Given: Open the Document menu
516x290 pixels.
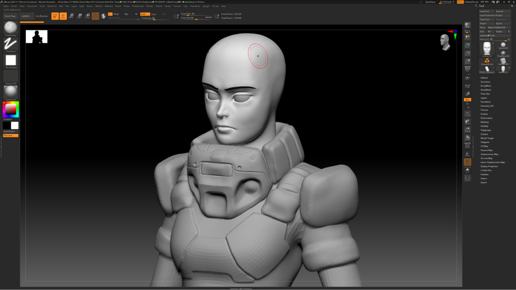Looking at the screenshot, I should coord(32,6).
